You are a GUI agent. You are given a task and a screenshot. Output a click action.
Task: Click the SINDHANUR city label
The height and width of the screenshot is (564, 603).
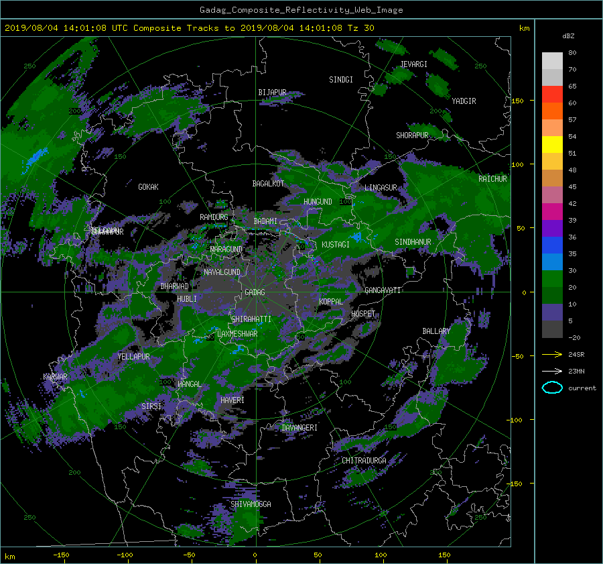[x=413, y=242]
